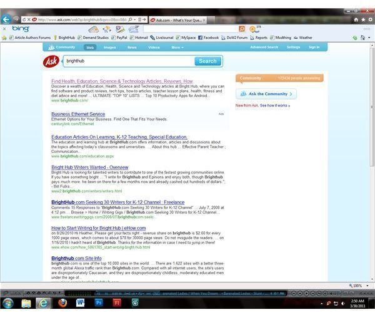Viewport: 375px width, 312px height.
Task: Open Ask Settings link
Action: tap(294, 47)
